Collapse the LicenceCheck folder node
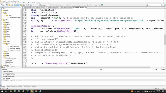This screenshot has width=166, height=93. [x=5, y=45]
